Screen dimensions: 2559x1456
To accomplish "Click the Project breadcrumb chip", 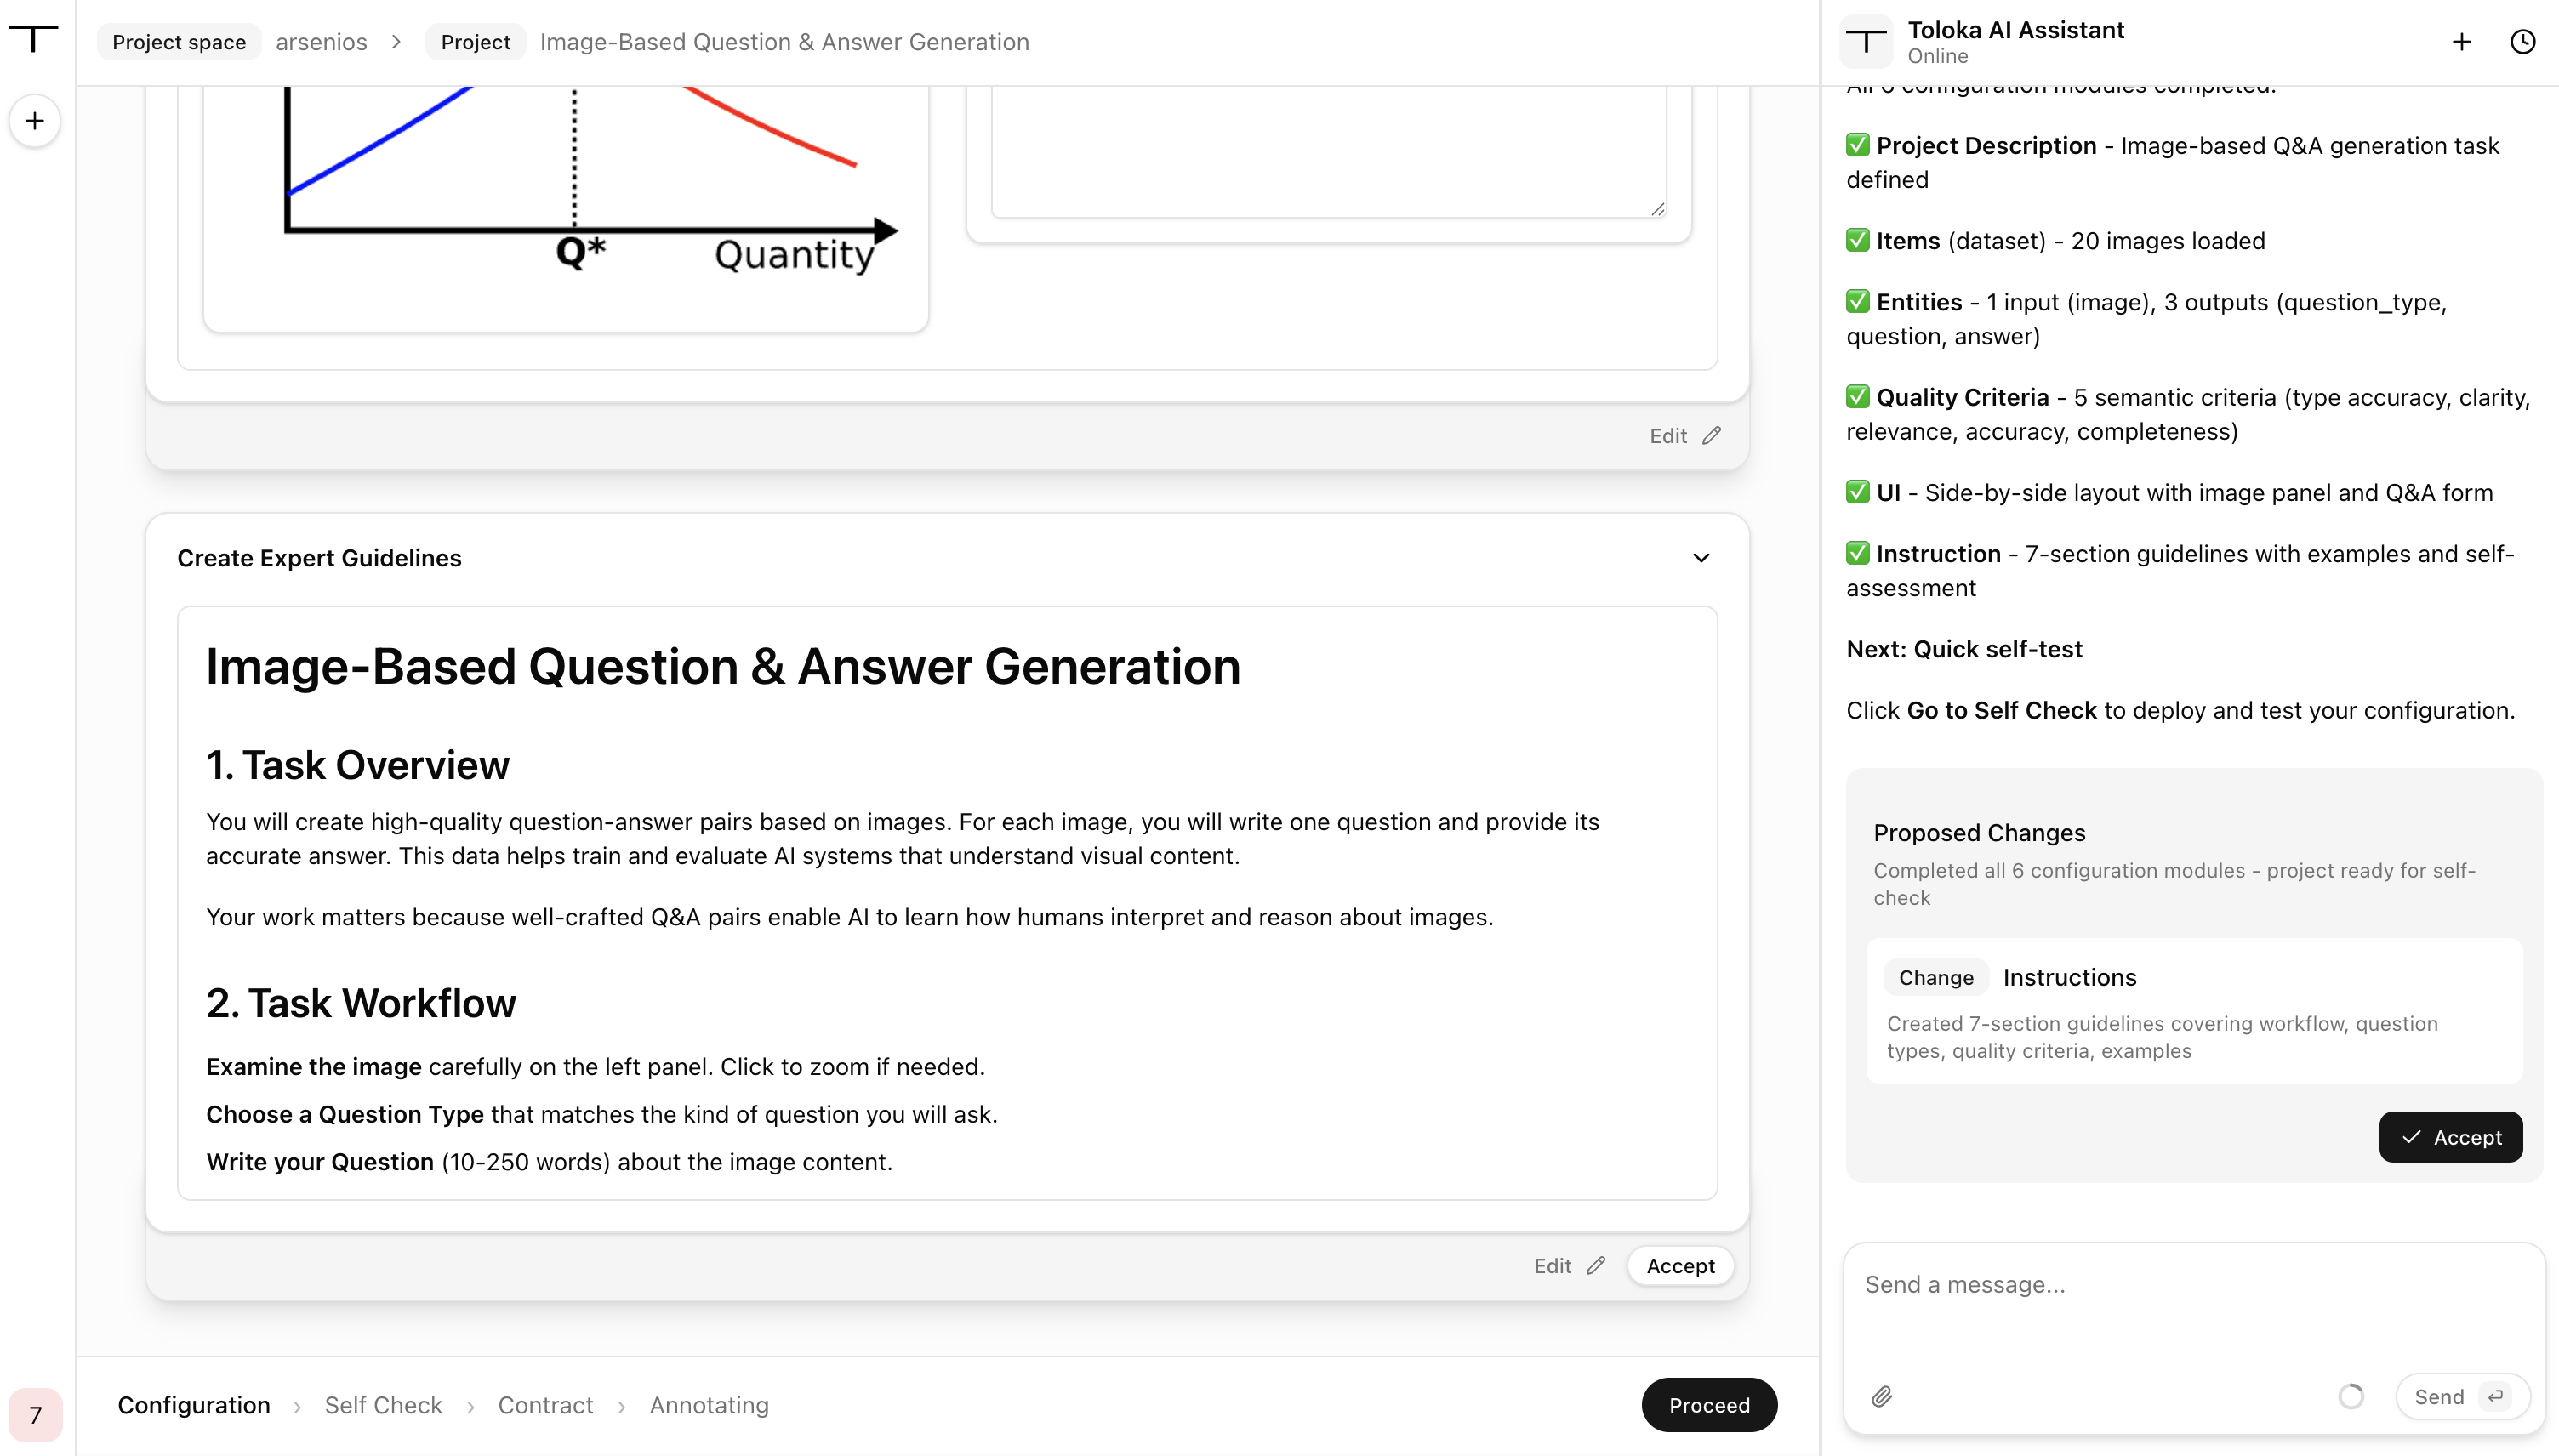I will 476,42.
